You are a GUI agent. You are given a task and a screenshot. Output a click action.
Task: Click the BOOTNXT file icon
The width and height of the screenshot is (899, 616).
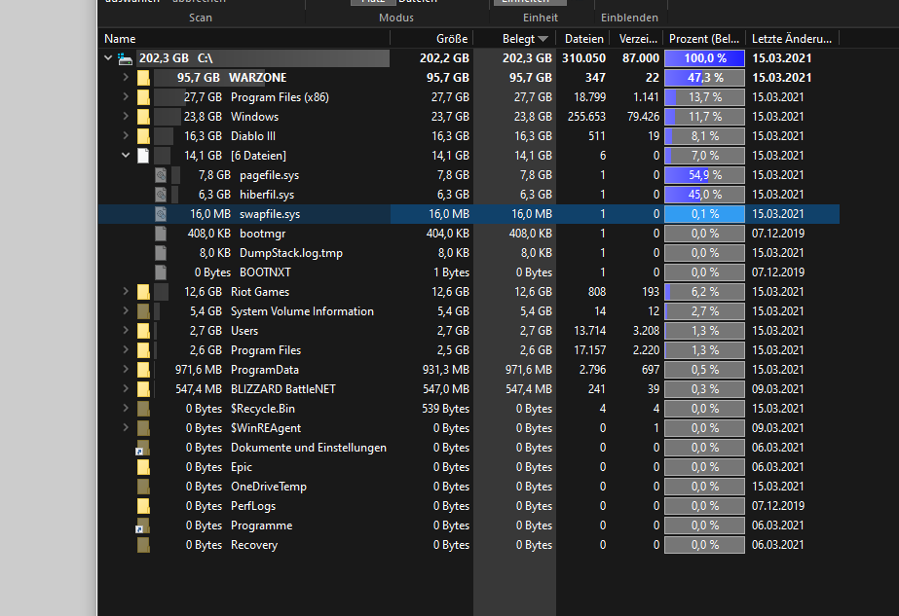(x=161, y=272)
